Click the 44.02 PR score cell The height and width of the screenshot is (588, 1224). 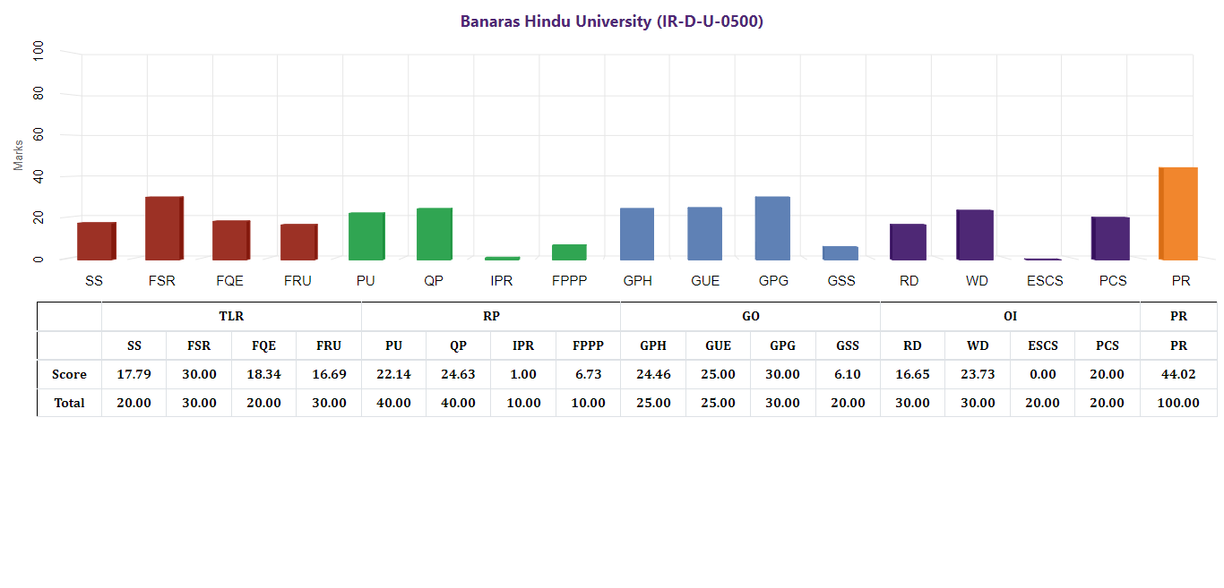pos(1178,374)
